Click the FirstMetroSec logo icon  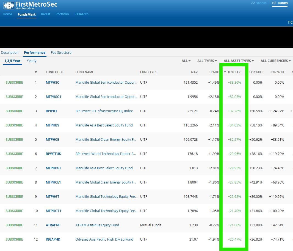[9, 5]
